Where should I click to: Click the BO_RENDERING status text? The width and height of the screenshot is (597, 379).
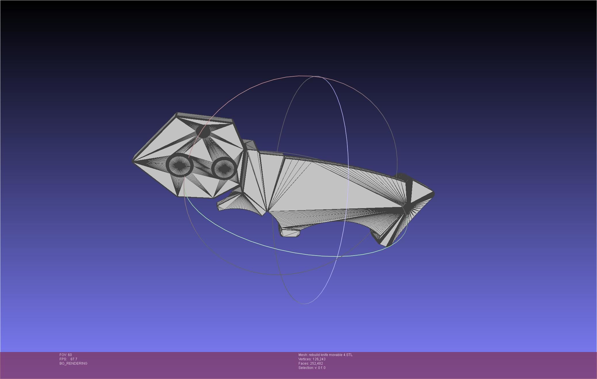73,363
